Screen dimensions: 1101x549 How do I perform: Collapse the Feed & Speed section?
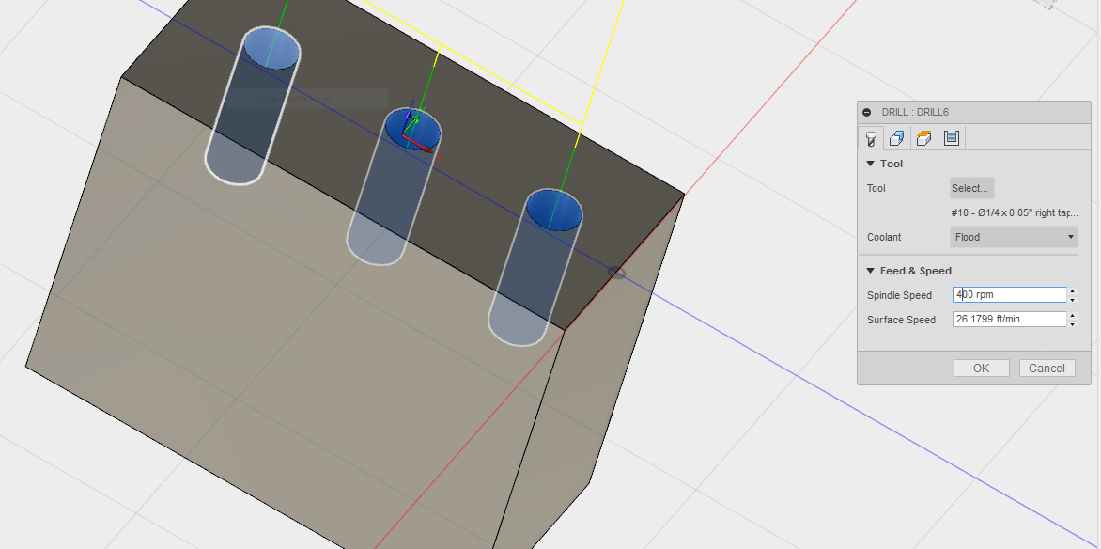tap(870, 271)
